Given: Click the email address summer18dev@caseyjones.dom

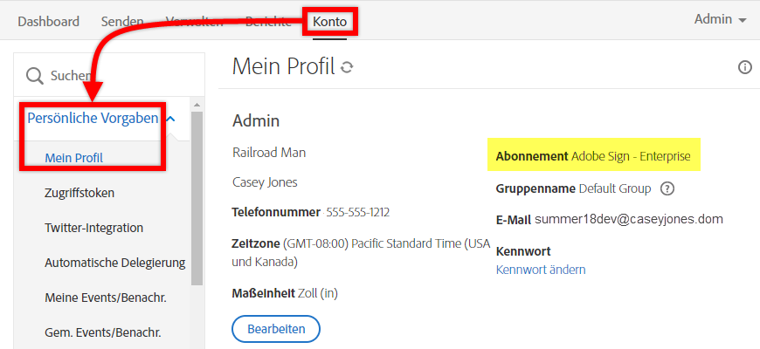Looking at the screenshot, I should (x=629, y=219).
